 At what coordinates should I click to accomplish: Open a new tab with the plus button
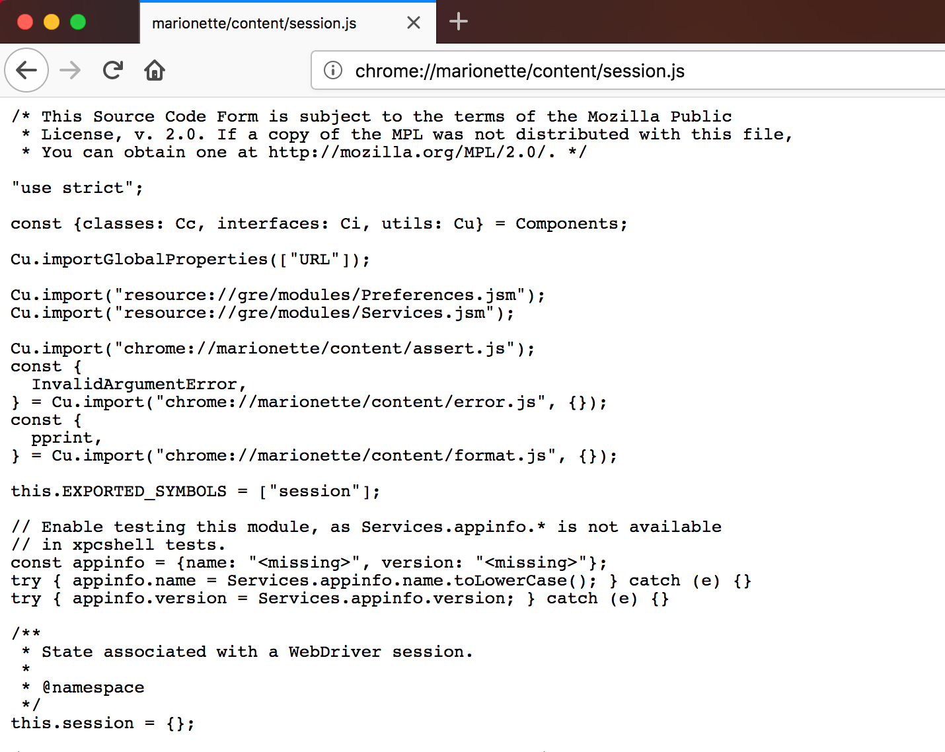pos(459,22)
